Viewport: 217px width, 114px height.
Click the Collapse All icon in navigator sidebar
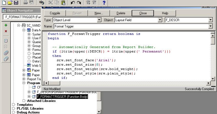[x=6, y=59]
